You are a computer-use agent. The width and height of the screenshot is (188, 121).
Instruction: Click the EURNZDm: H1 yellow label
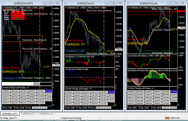coord(75,45)
